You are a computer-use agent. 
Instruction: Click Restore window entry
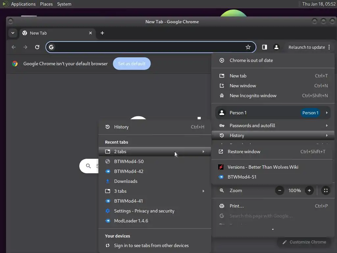[272, 152]
